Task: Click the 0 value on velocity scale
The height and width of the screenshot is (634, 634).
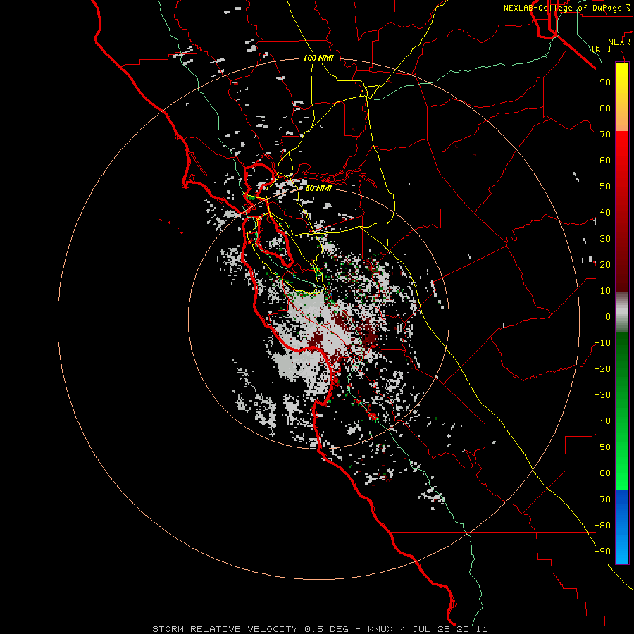Action: 608,317
